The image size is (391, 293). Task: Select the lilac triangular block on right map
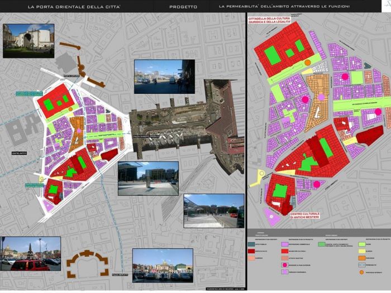(x=271, y=217)
